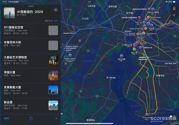The image size is (179, 125).
Task: Tap the 编辑 edit button
Action: tap(6, 118)
